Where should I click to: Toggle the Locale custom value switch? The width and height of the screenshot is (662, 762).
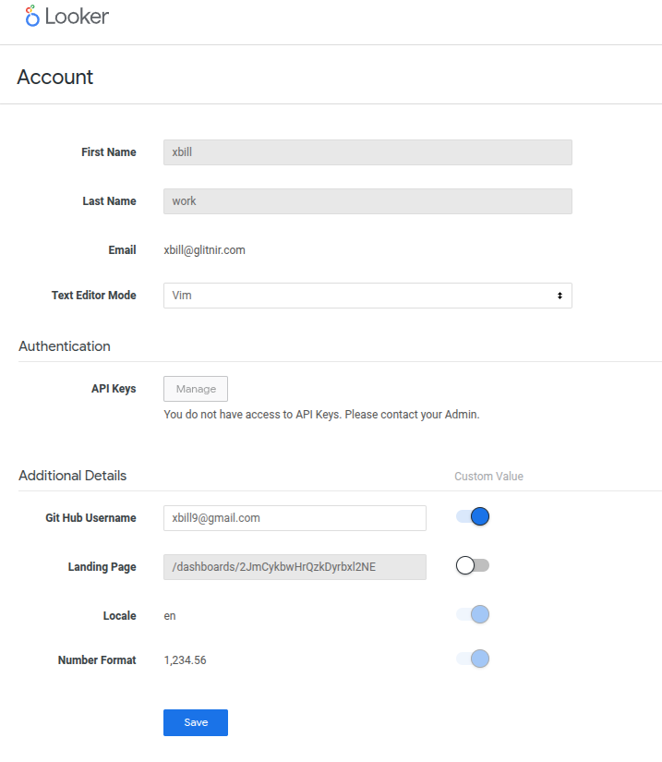(x=473, y=614)
